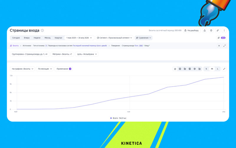Set chart size to M
The image size is (236, 148).
pos(212,69)
